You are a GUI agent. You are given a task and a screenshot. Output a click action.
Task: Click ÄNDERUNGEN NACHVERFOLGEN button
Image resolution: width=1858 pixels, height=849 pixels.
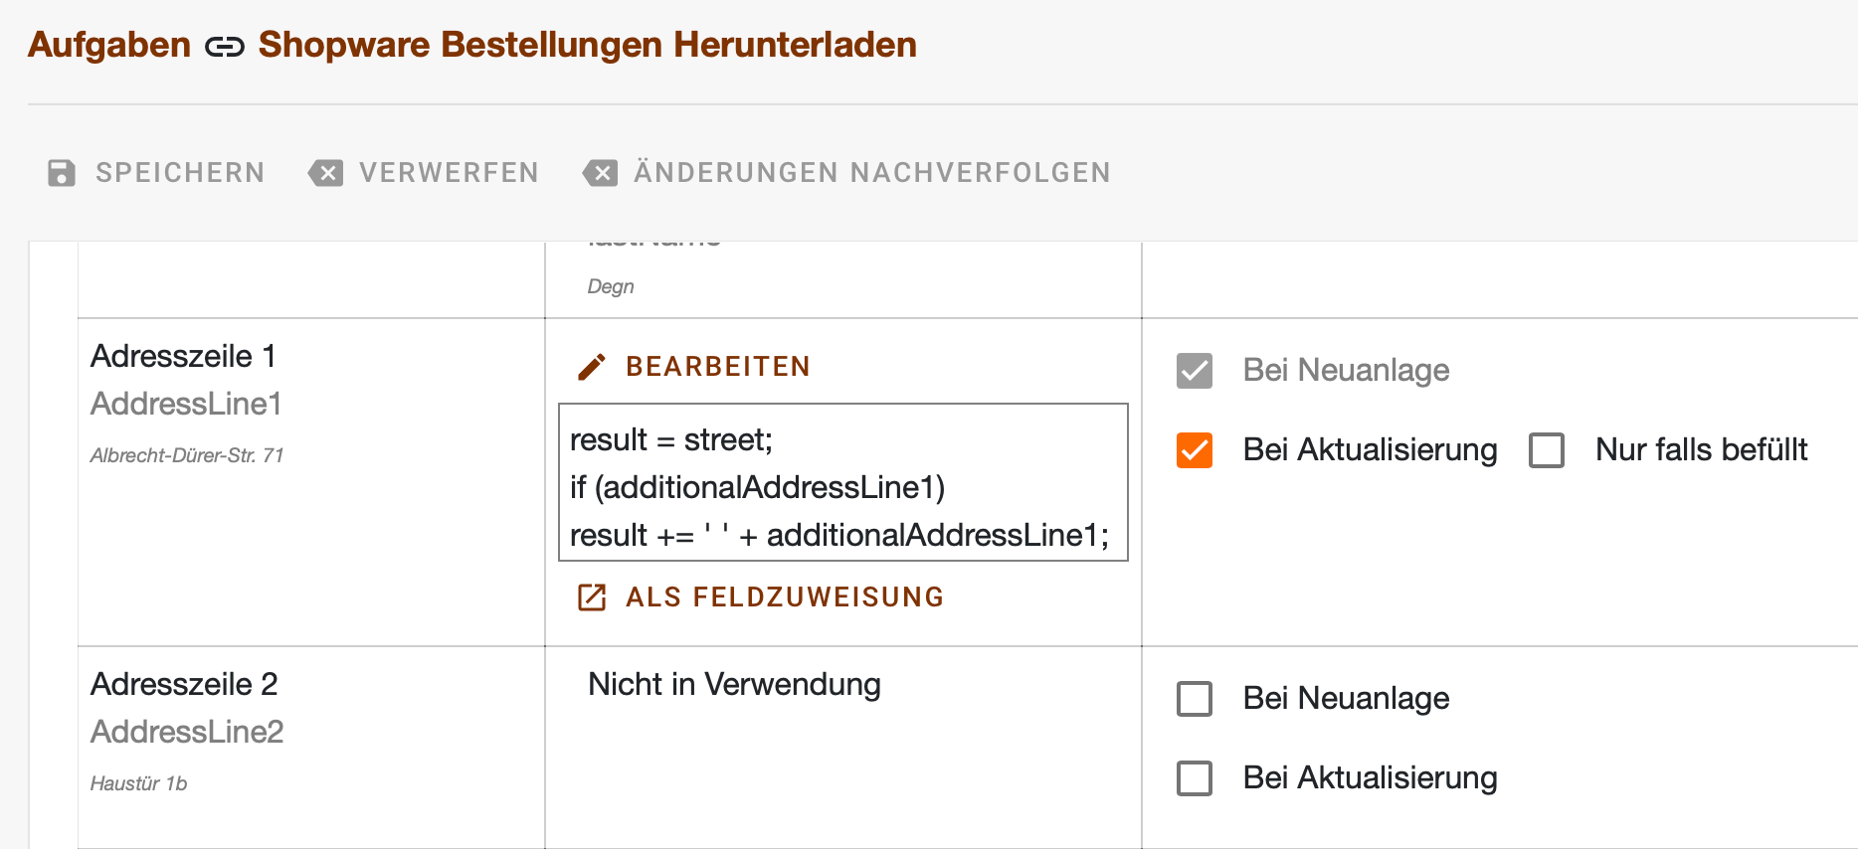point(846,173)
